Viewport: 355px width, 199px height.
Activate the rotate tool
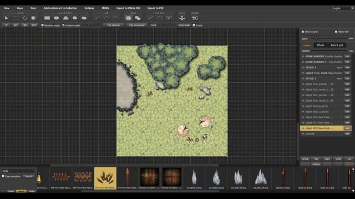[25, 18]
